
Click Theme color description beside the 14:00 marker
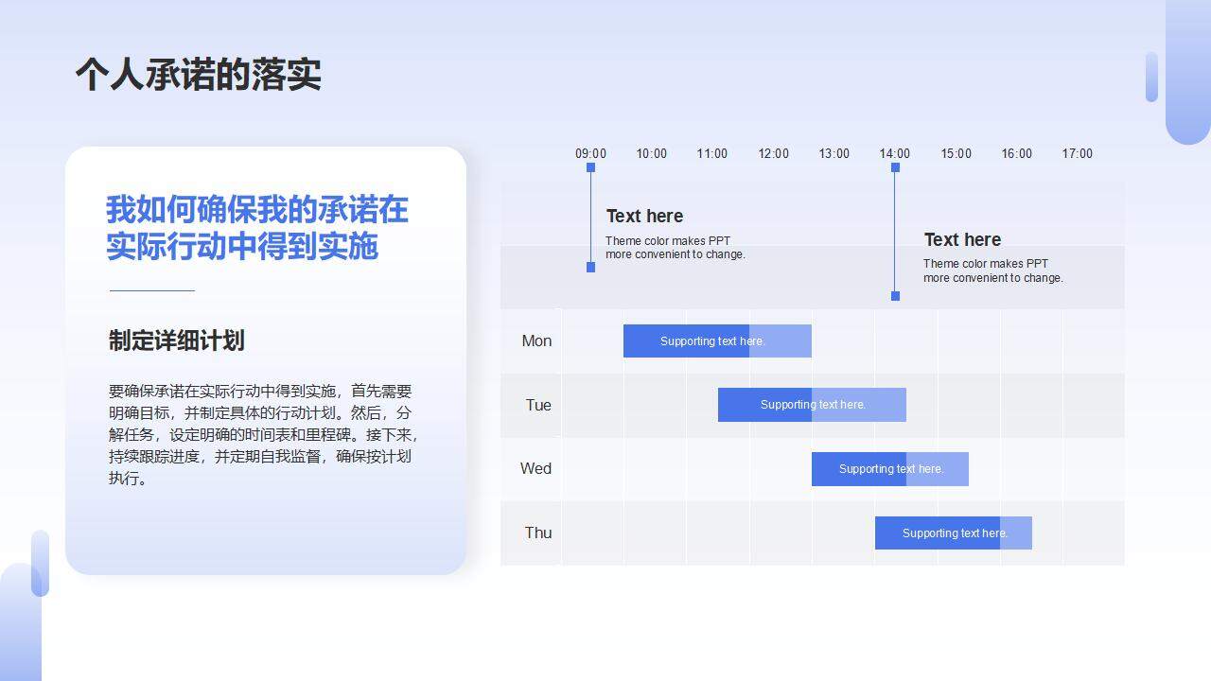pos(993,271)
